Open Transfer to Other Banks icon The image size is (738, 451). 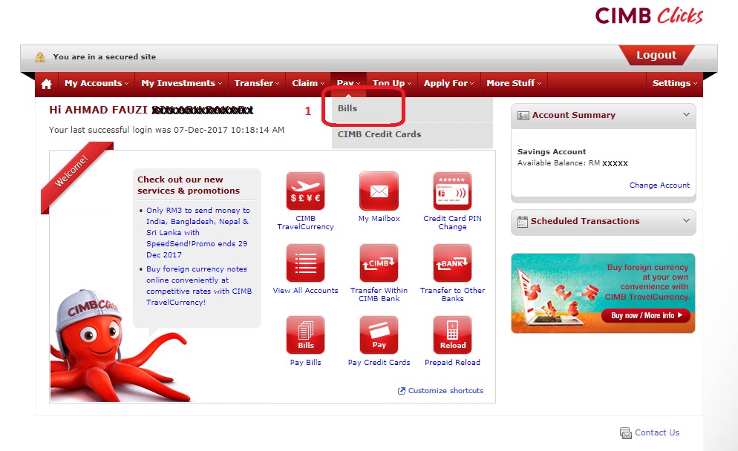click(452, 263)
